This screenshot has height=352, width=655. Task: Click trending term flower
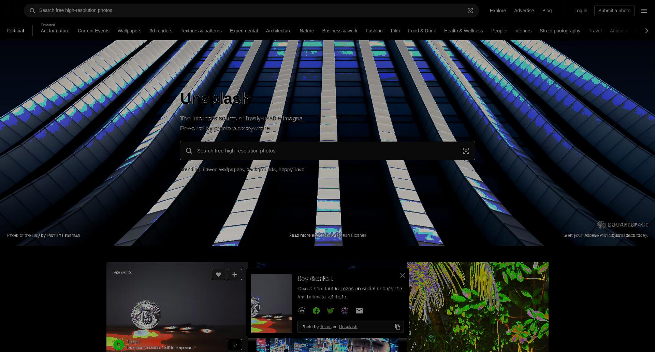coord(209,170)
